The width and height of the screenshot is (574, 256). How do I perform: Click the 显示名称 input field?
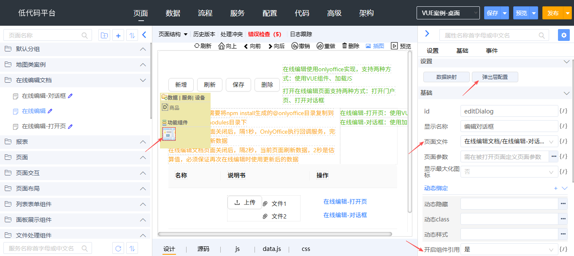coord(509,126)
